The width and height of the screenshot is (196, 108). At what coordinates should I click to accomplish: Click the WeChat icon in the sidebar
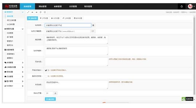(5, 63)
